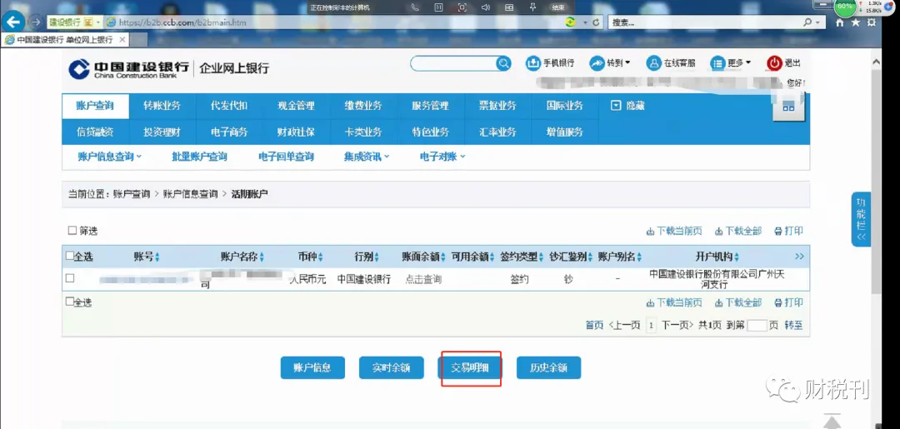Open the 信贷融资 menu tab
Screen dimensions: 900x429
(95, 132)
